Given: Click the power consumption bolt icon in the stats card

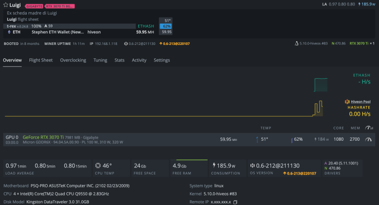Looking at the screenshot, I should tap(214, 165).
